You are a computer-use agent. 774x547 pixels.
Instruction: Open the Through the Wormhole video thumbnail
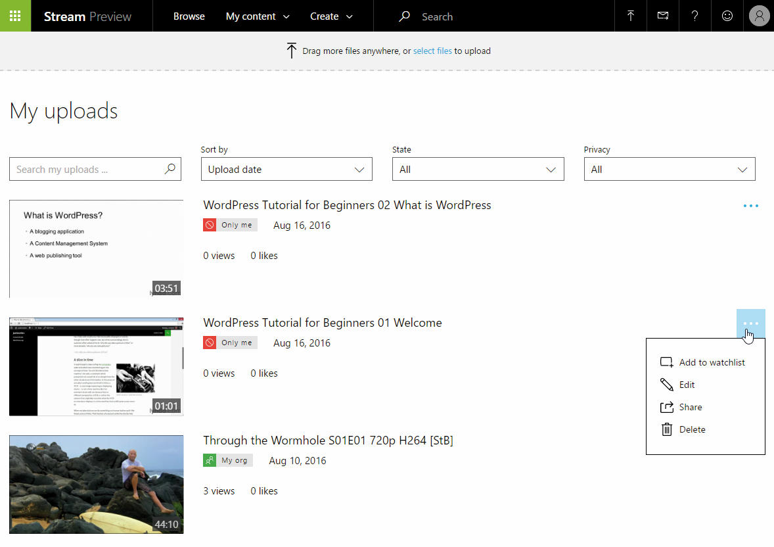[x=96, y=485]
